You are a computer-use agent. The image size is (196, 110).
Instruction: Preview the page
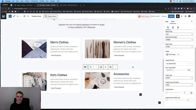pyautogui.click(x=164, y=16)
